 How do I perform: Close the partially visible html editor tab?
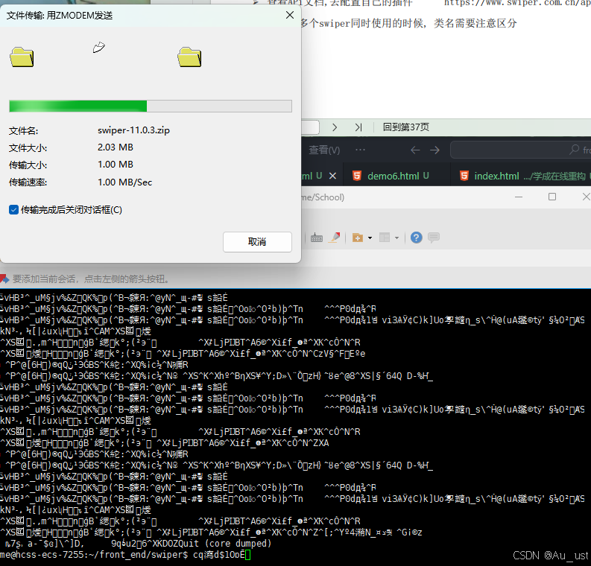click(332, 176)
